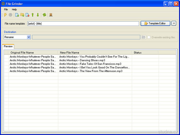Click the File name template input field

pos(83,24)
